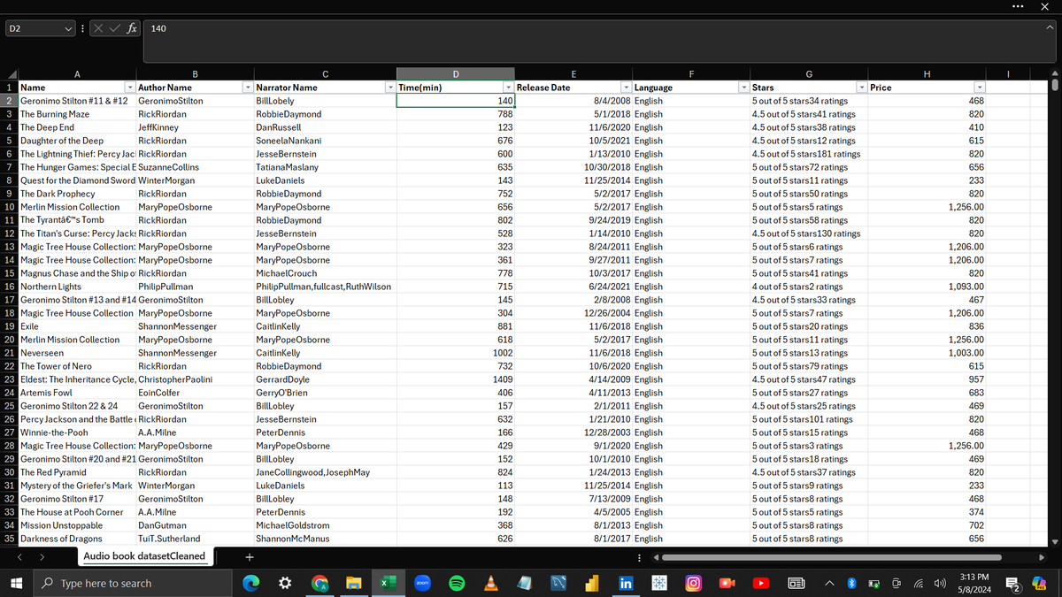
Task: Select narrator cell "SoneelaNankani"
Action: 325,141
